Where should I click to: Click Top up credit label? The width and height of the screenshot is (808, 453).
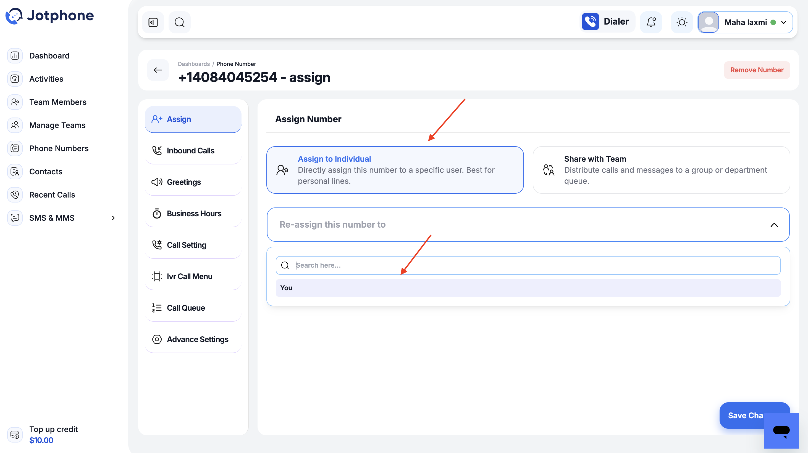pos(54,429)
